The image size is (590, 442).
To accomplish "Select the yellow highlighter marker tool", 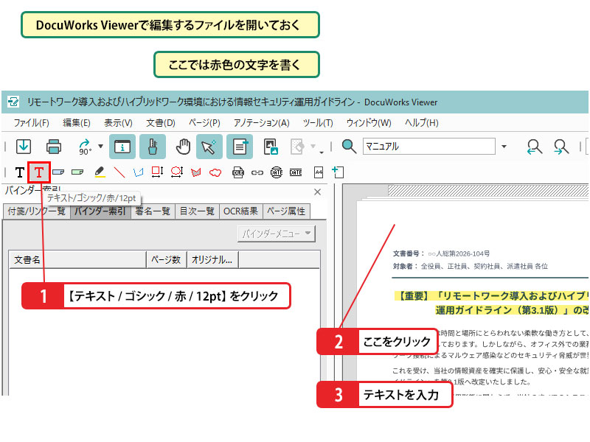I will 100,172.
